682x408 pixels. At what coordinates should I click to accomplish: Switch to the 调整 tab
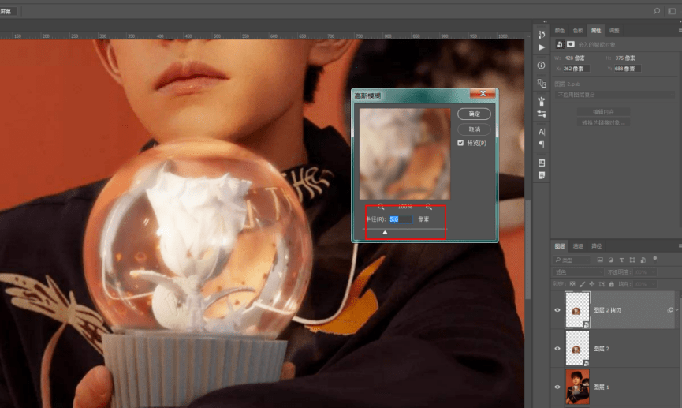point(614,31)
